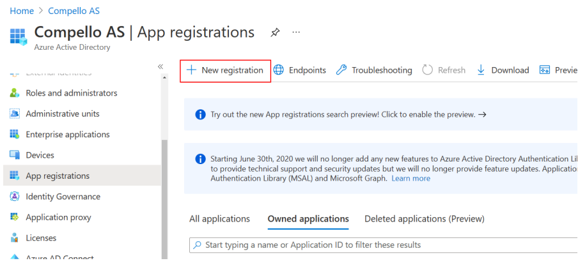Collapse the sidebar with double chevron

pos(160,66)
